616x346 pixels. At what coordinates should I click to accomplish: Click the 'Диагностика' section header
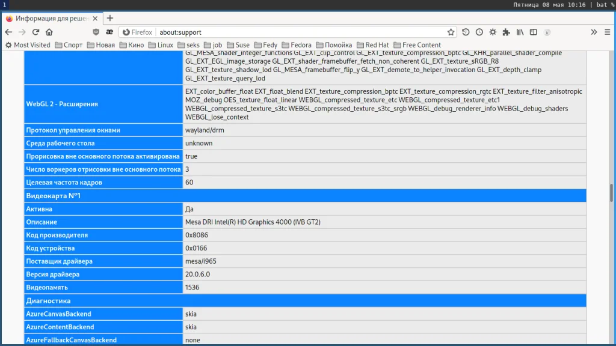point(305,301)
